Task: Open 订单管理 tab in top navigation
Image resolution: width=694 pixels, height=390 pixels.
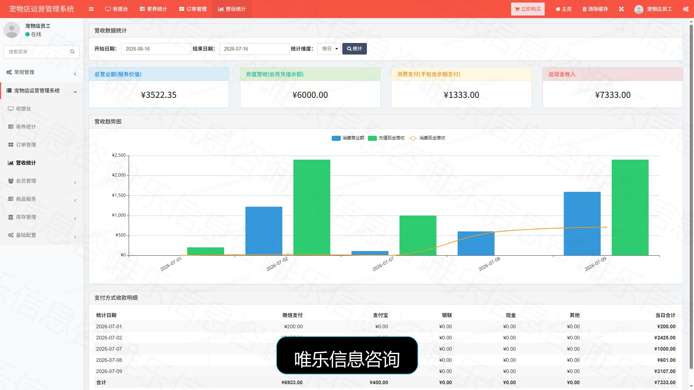Action: (193, 9)
